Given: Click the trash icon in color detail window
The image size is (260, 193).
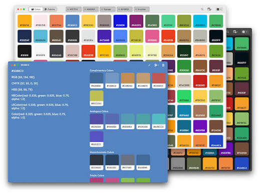Looking at the screenshot, I should (163, 65).
